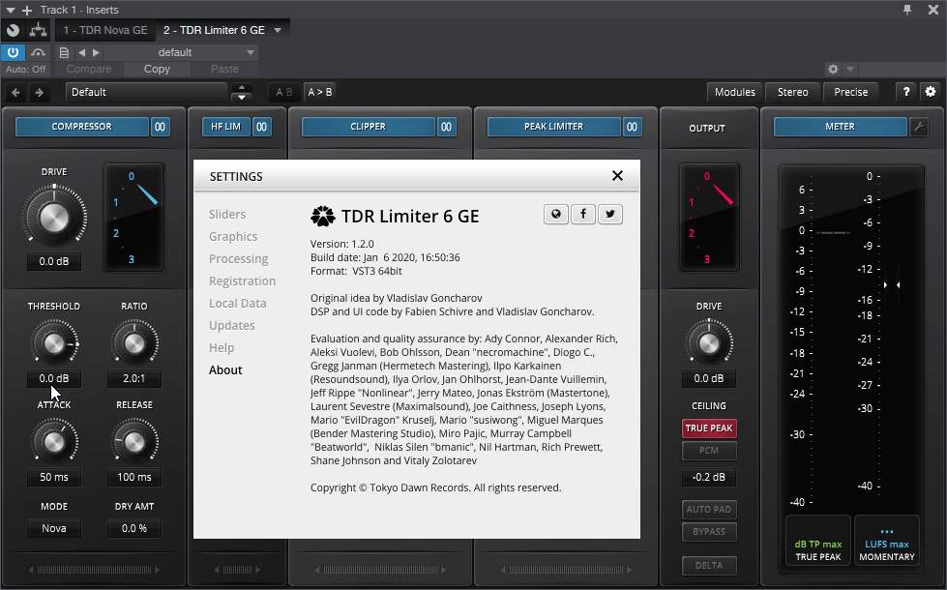Select Sliders in settings sidebar
The width and height of the screenshot is (947, 590).
[227, 215]
